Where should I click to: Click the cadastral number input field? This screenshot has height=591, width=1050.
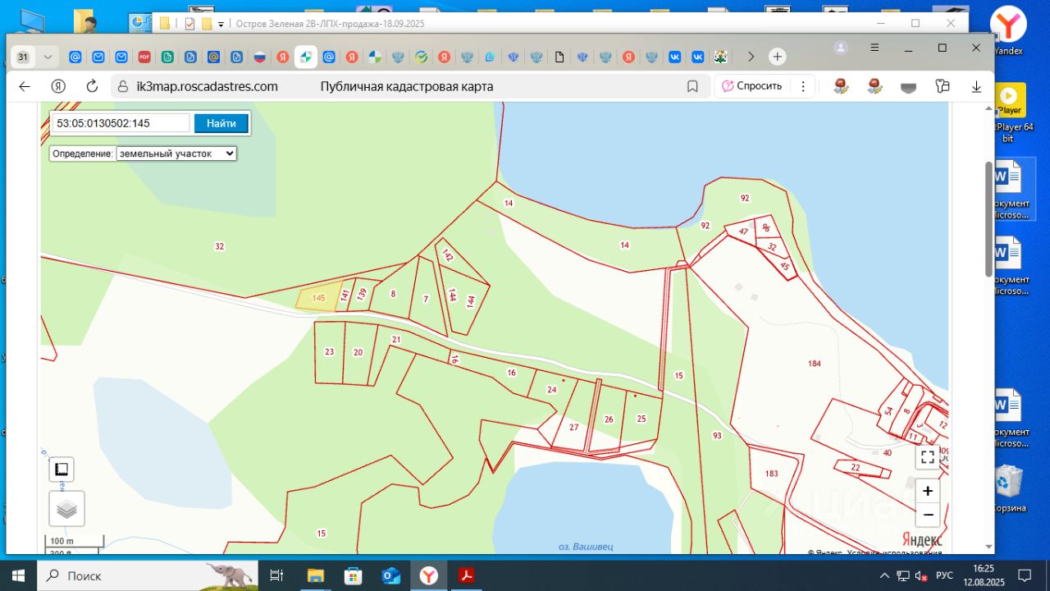(x=121, y=123)
